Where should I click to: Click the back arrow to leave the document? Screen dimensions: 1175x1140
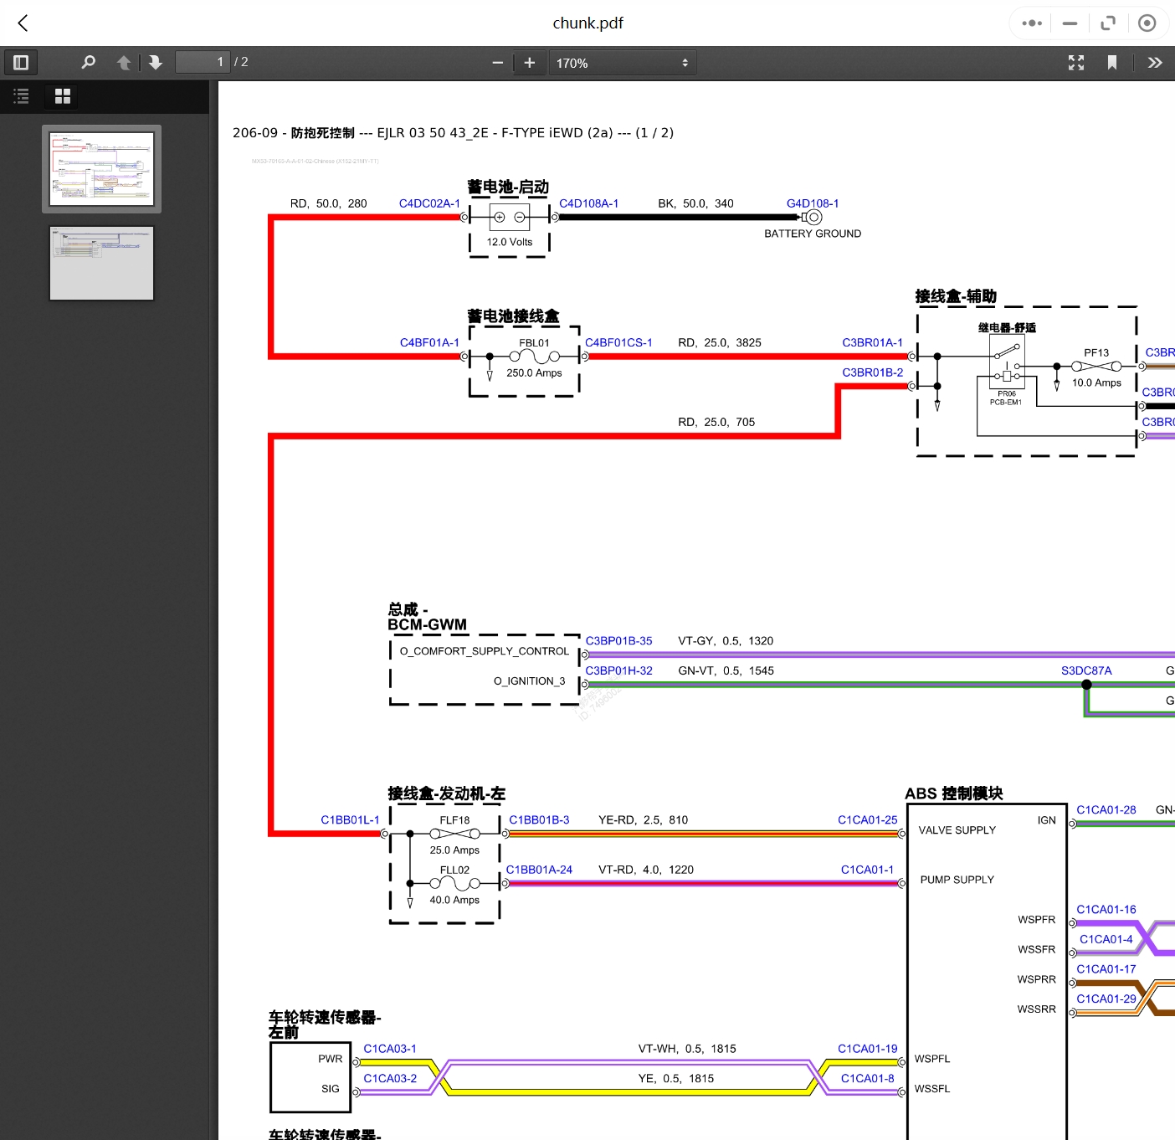[x=23, y=23]
